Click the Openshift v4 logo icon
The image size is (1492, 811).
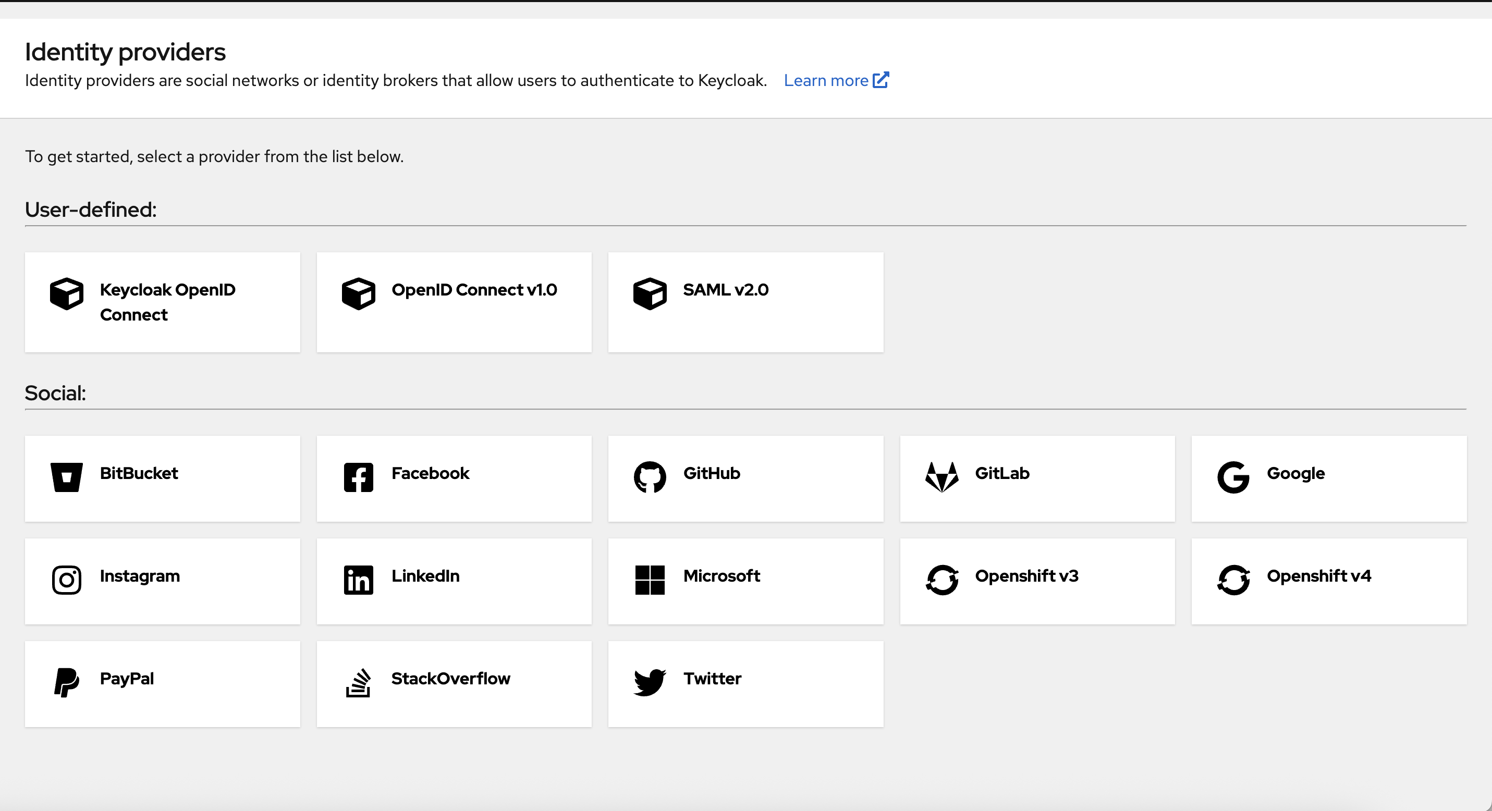1233,580
